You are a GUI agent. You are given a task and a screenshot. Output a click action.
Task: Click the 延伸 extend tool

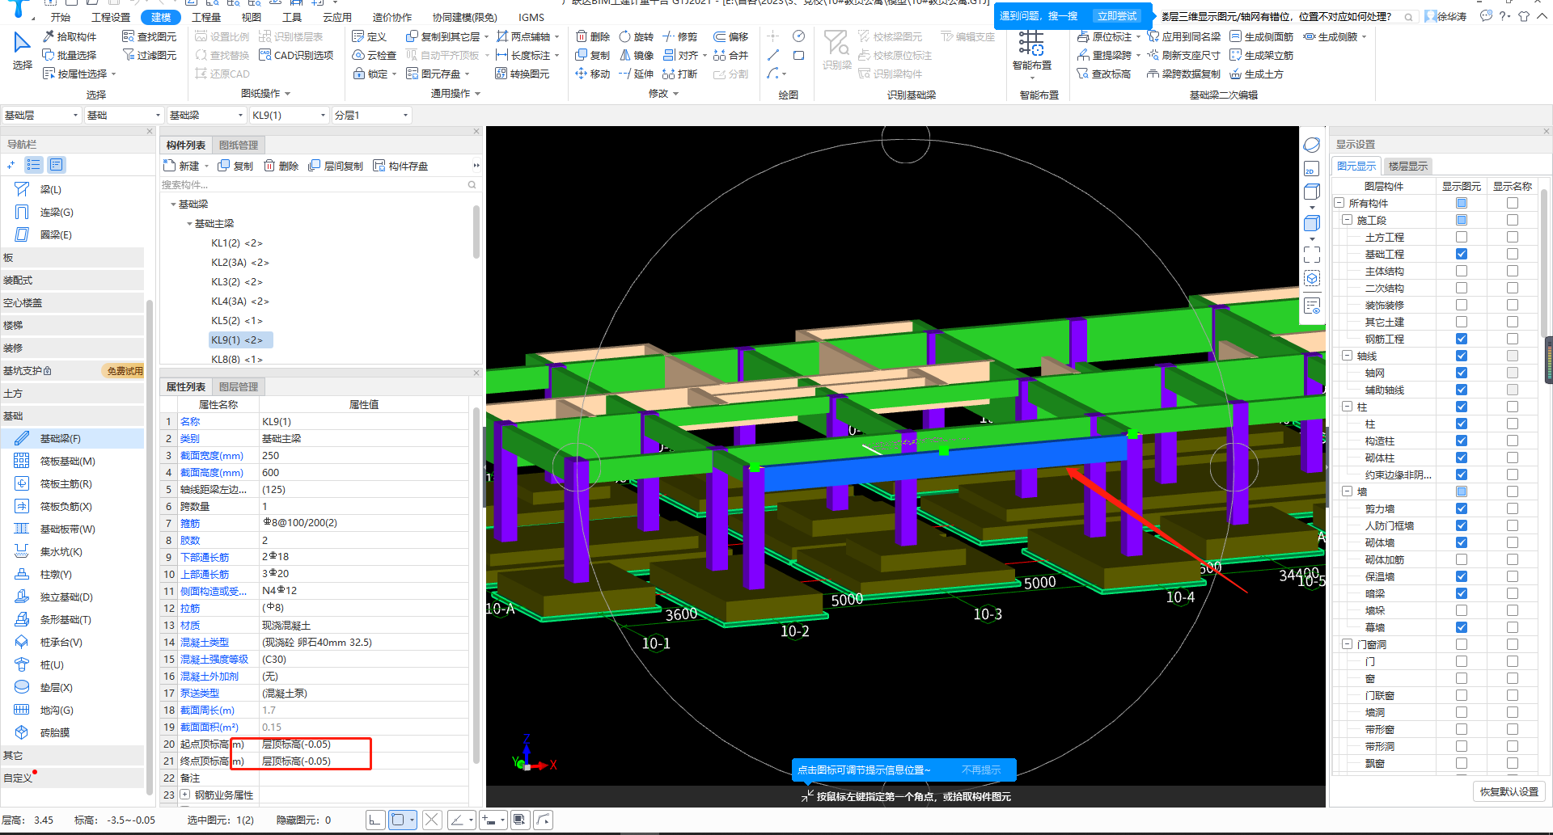coord(636,74)
